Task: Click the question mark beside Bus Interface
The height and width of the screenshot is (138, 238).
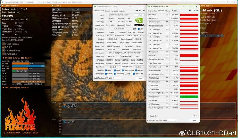Action: click(x=144, y=36)
